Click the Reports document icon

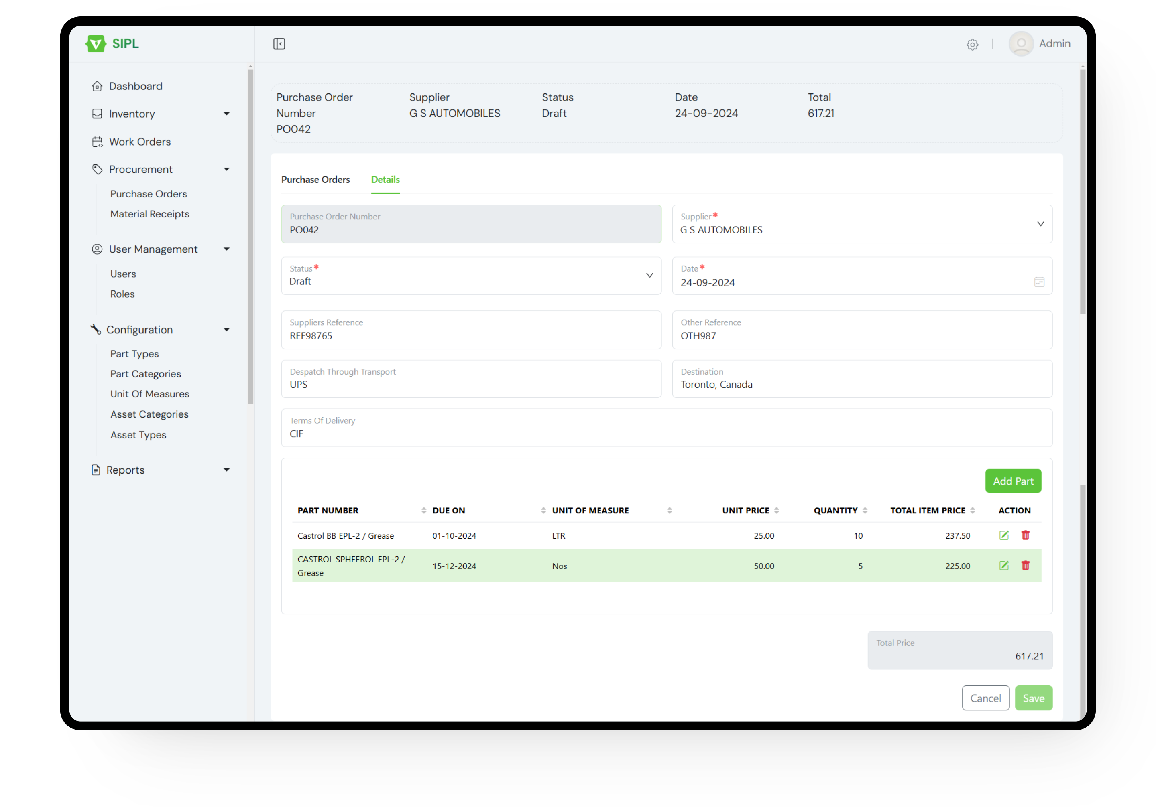click(x=96, y=469)
